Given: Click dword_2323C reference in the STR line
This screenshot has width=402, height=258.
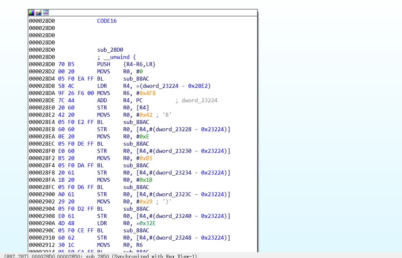Looking at the screenshot, I should (x=174, y=194).
